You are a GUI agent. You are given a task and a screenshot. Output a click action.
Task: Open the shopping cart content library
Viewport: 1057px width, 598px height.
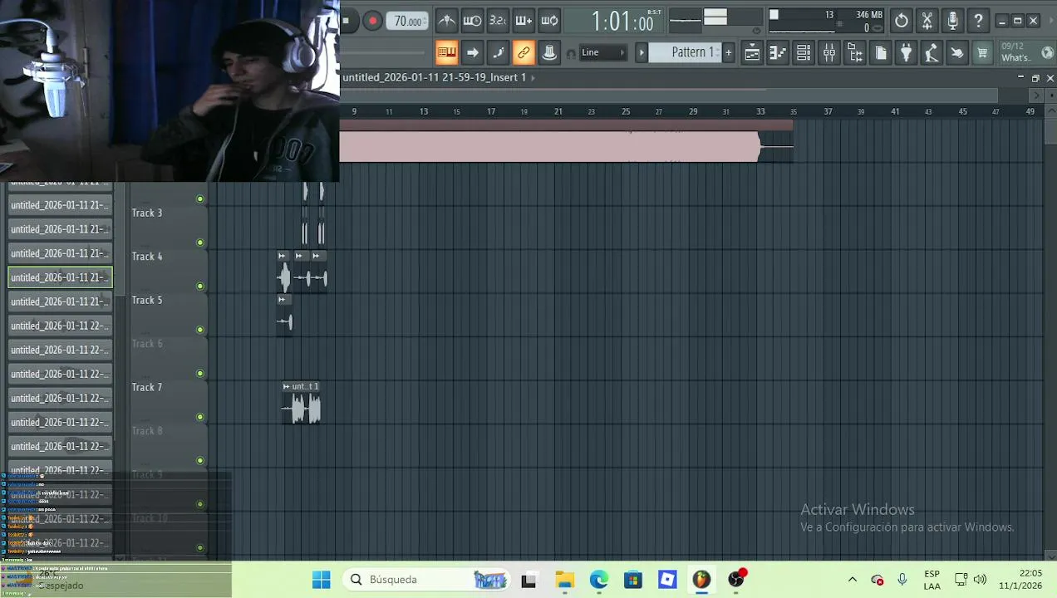tap(983, 53)
